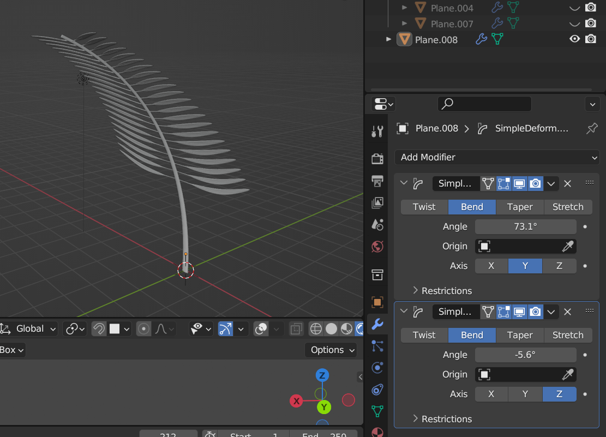Click the Origin eyedropper in second modifier
The height and width of the screenshot is (437, 606).
[x=568, y=374]
